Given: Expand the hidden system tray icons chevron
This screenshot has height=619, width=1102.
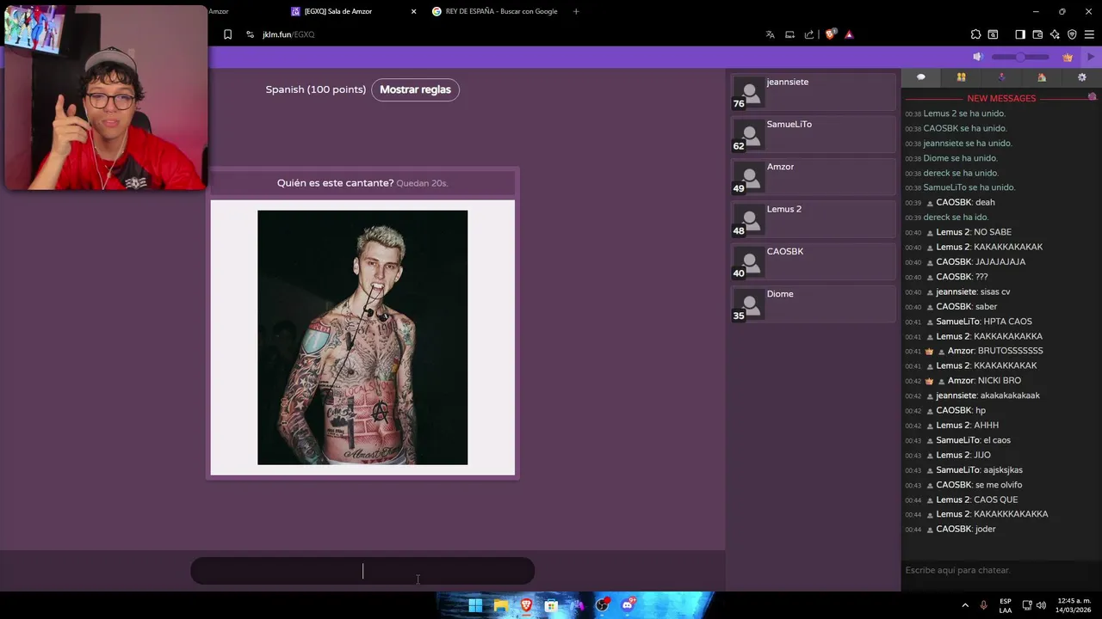Looking at the screenshot, I should click(965, 605).
